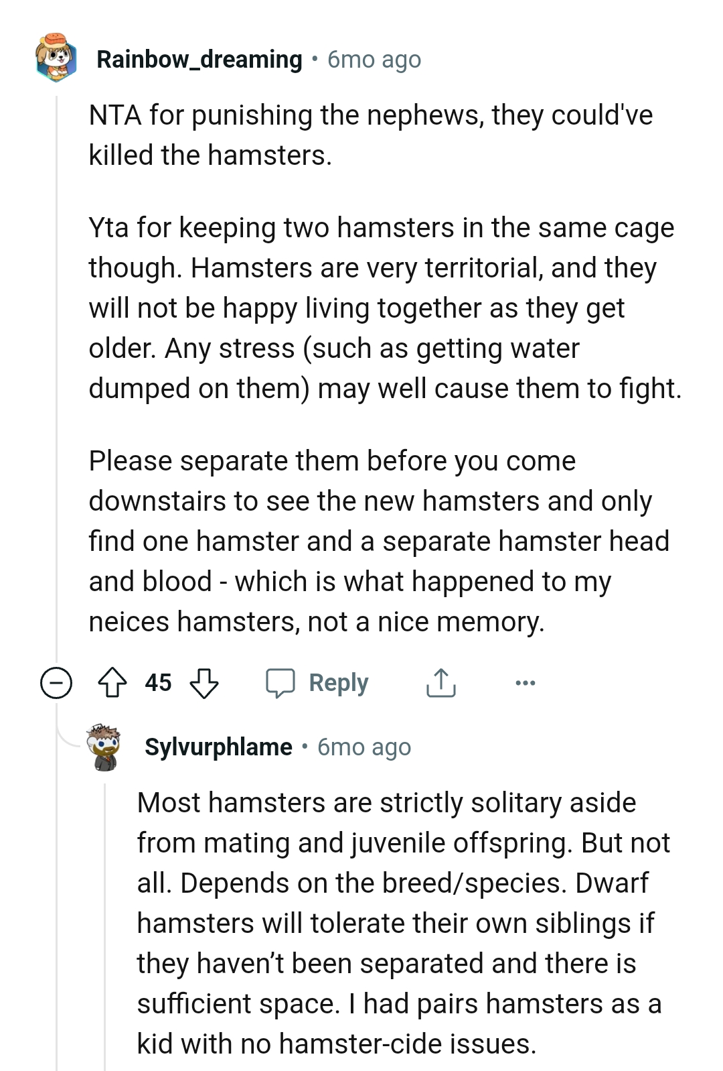Toggle the upvote on the top comment

(114, 683)
